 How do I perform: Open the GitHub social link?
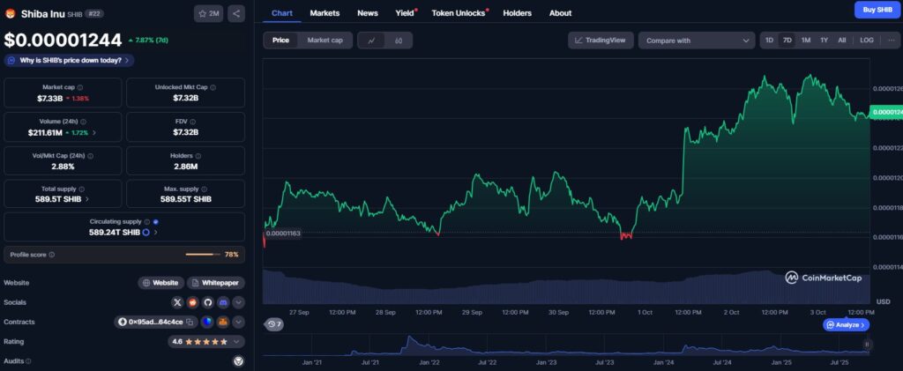(x=208, y=302)
